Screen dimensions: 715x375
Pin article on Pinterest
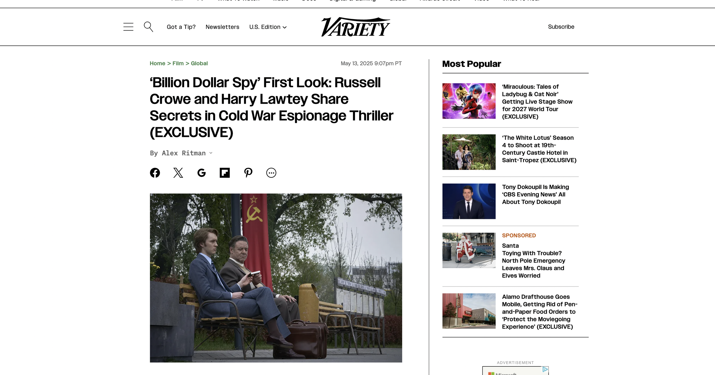(x=248, y=173)
